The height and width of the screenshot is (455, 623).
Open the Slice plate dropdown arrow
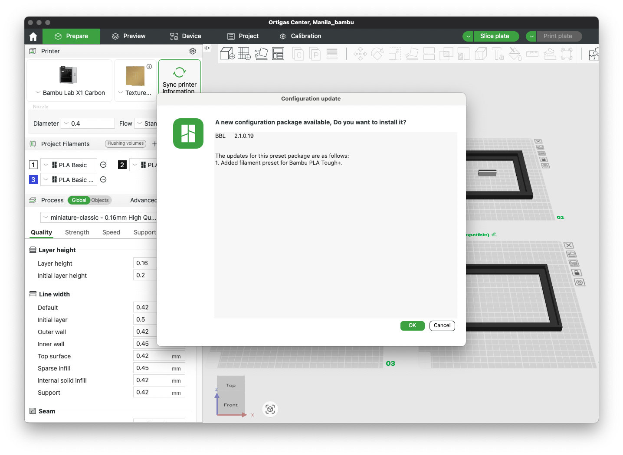[x=468, y=36]
